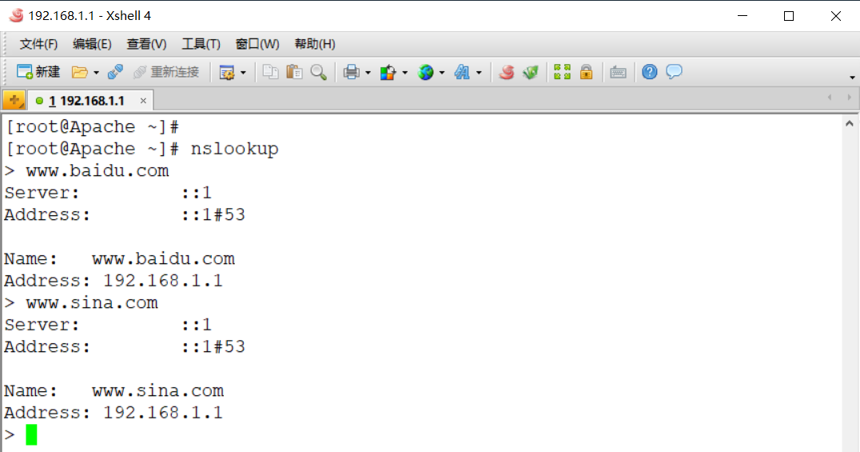Expand toolbar options arrow at right end
Screen dimensions: 860x452
click(852, 77)
